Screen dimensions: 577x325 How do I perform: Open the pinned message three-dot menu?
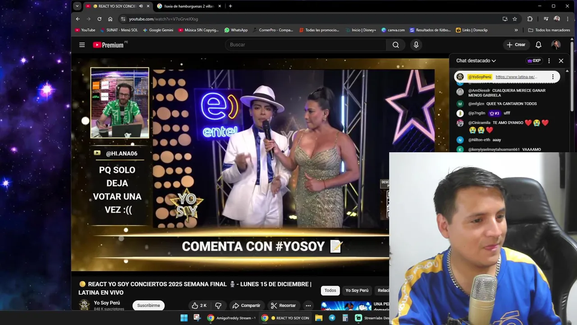553,77
